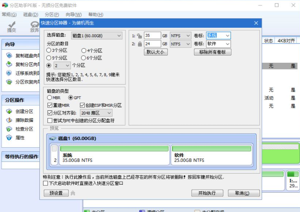Viewport: 300px width, 212px height.
Task: Click the double-chevron icon beside 预设置
Action: 73,193
